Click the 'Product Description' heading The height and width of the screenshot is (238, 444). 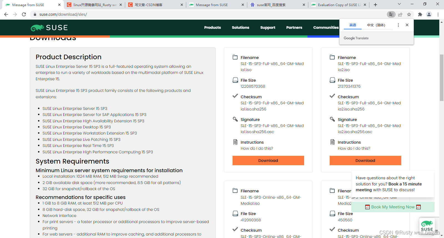(x=69, y=57)
